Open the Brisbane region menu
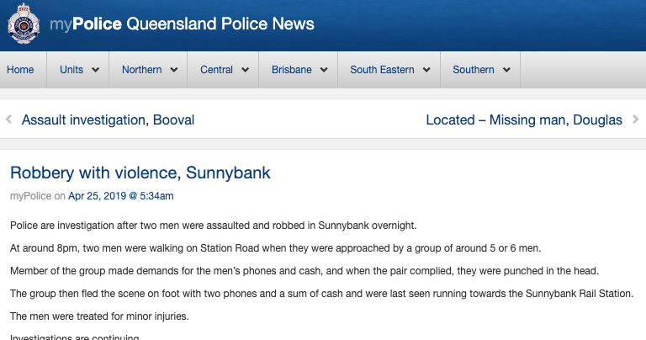Viewport: 646px width, 340px height. click(x=292, y=70)
